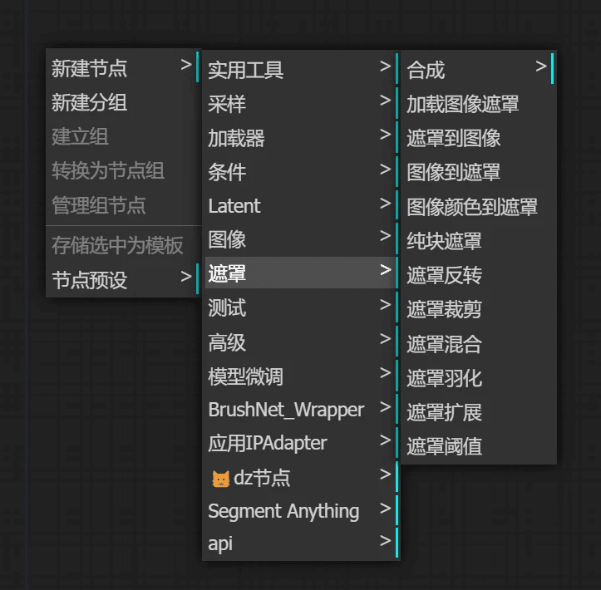Click the greyed-out 建立组 entry
This screenshot has width=601, height=590.
(x=123, y=136)
